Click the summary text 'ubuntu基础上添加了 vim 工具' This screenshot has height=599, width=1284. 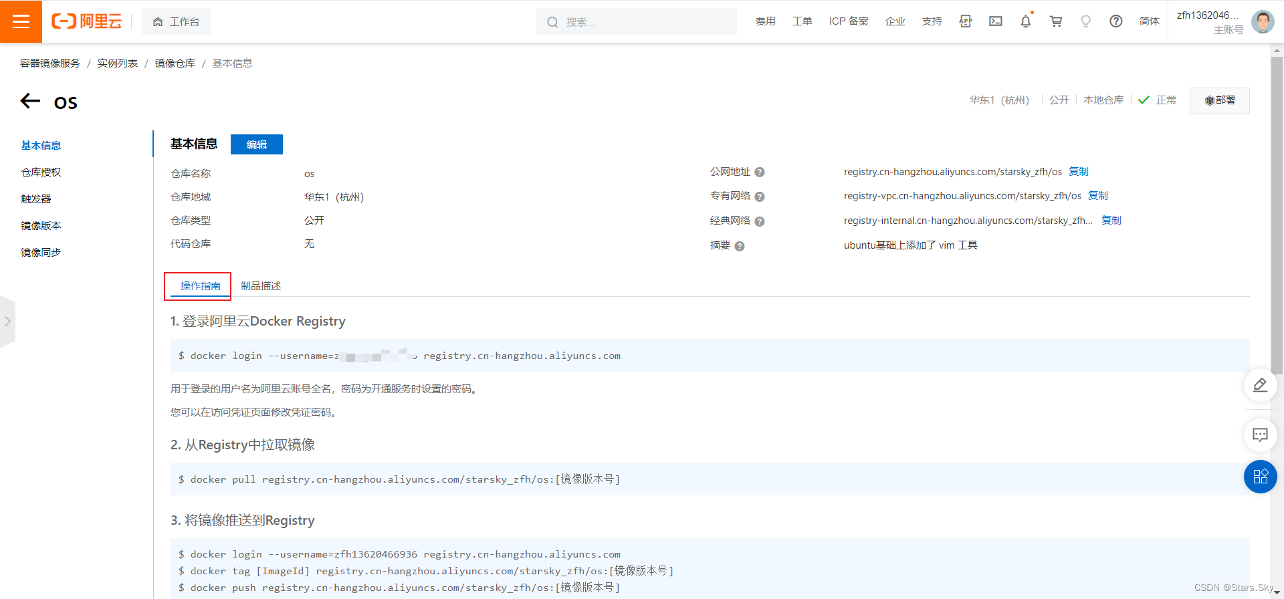[911, 245]
